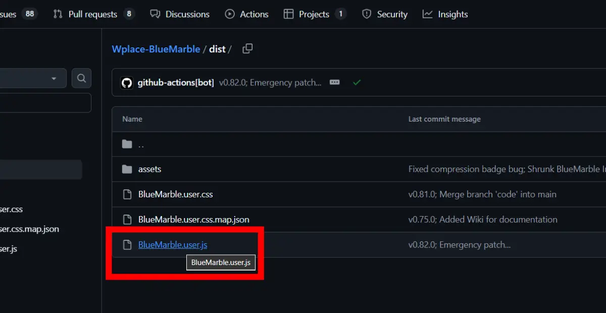Screen dimensions: 606x313
Task: Copy the dist path using the copy icon
Action: pyautogui.click(x=247, y=49)
